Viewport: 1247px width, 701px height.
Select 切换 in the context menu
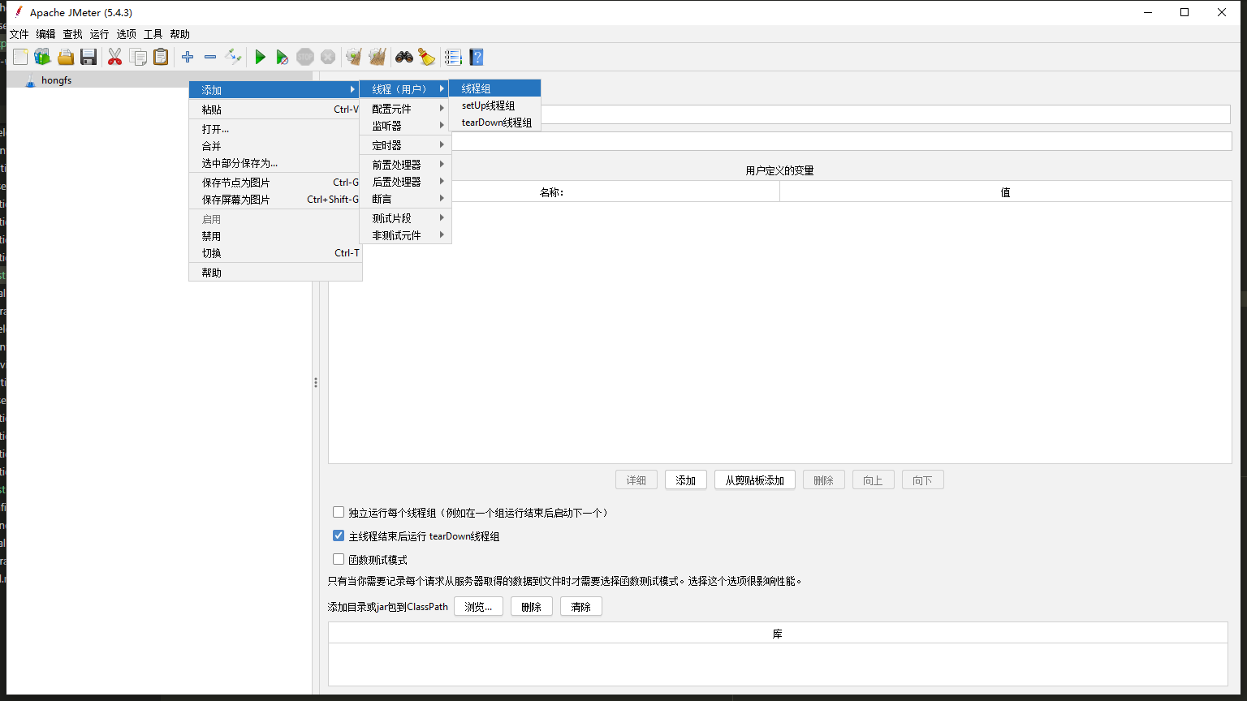[275, 253]
